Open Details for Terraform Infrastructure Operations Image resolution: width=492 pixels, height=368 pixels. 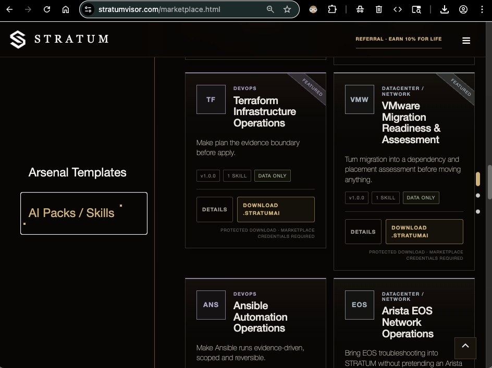[x=215, y=209]
